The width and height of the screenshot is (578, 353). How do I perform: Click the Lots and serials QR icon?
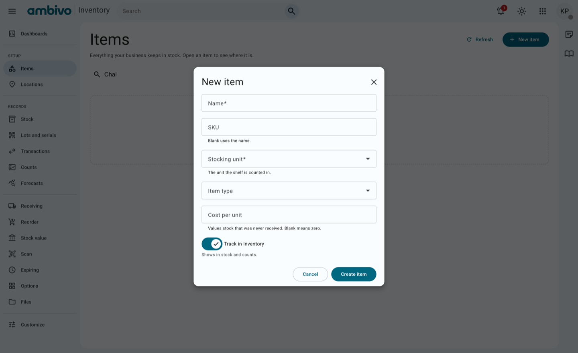12,135
